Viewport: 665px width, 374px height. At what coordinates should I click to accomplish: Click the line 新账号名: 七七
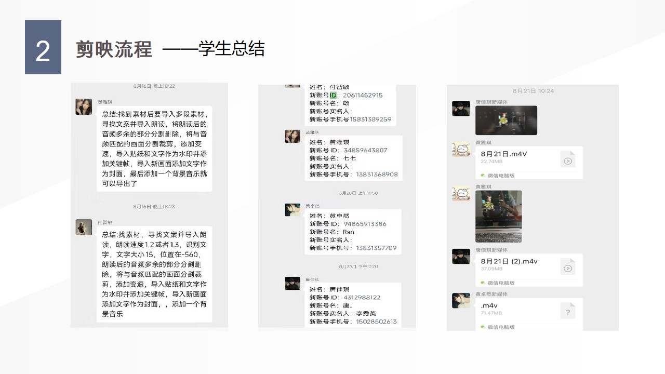[332, 158]
